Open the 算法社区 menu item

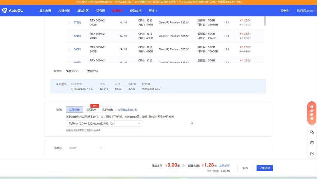tap(83, 11)
